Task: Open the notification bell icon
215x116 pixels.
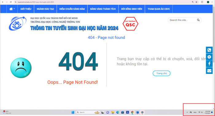Action: [212, 112]
